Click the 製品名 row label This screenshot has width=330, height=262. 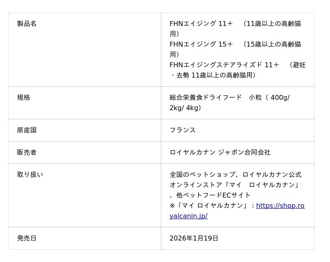point(27,24)
